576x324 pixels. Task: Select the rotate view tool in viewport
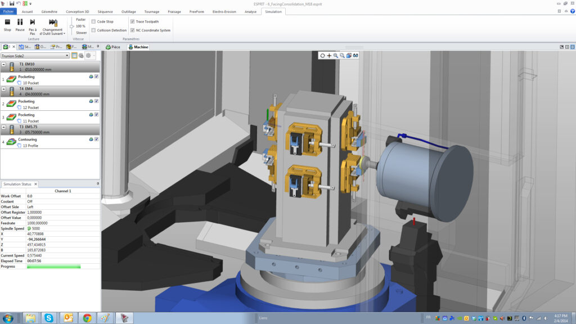click(322, 55)
